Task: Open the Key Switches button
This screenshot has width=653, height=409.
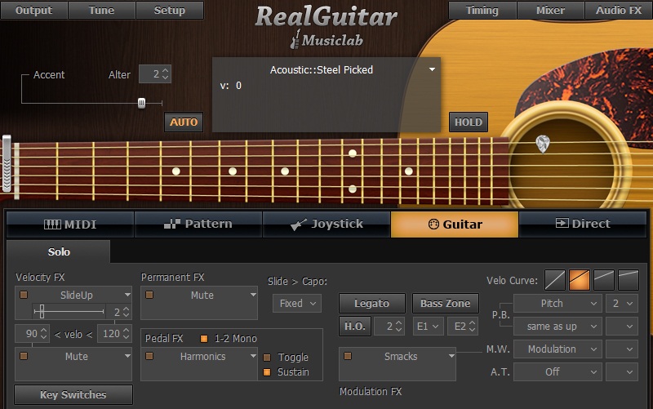Action: click(x=73, y=394)
